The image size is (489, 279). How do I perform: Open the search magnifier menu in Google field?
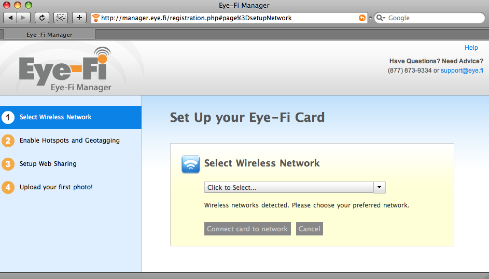[x=381, y=18]
